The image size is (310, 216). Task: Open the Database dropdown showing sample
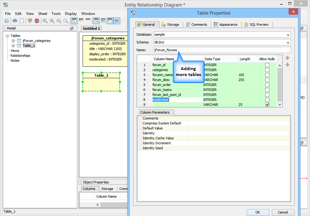288,35
